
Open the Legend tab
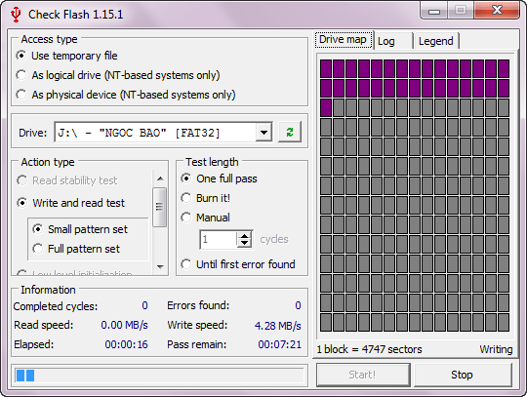tap(436, 41)
